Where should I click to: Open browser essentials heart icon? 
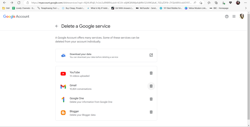coord(230,3)
